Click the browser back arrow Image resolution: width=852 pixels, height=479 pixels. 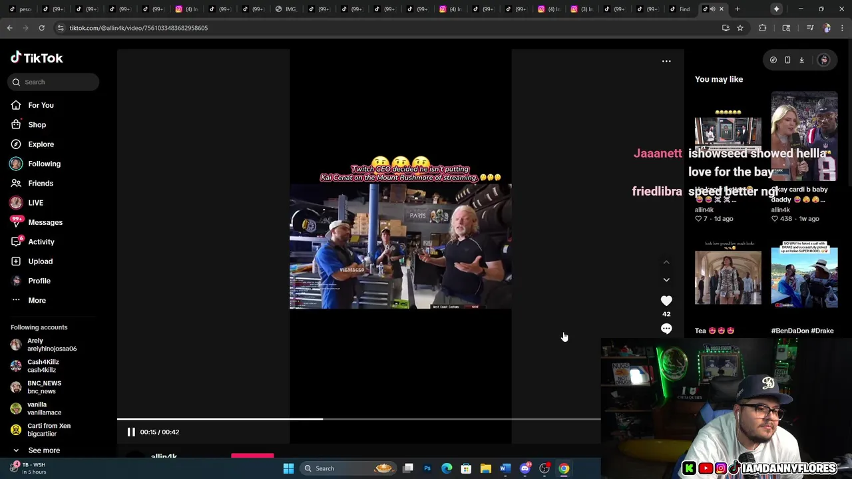(9, 28)
